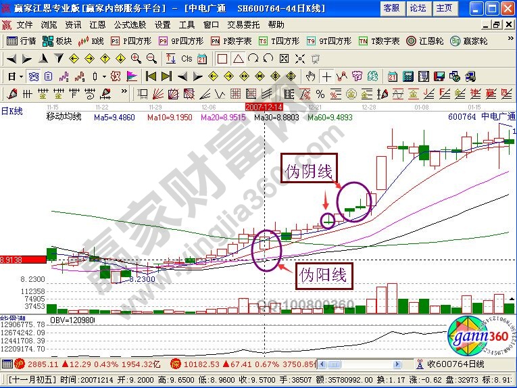Click the boxed X icon
517x388 pixels.
(284, 59)
